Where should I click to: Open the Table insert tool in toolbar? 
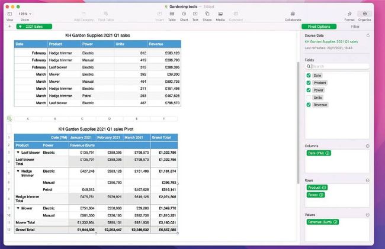point(172,14)
